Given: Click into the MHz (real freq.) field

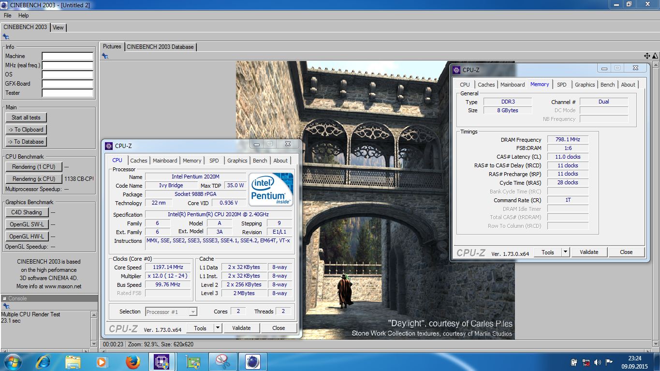Looking at the screenshot, I should click(68, 66).
